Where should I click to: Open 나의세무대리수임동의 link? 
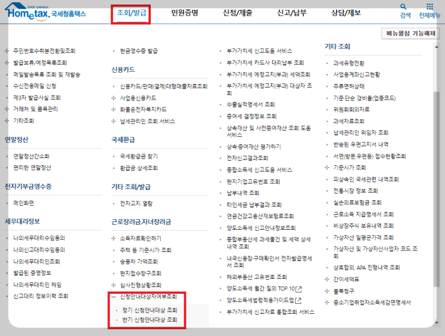pos(39,238)
